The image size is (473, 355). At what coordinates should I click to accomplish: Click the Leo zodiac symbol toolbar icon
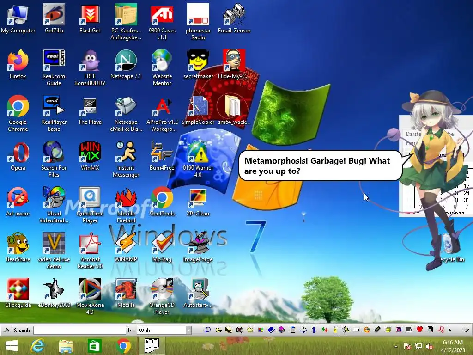point(441,330)
